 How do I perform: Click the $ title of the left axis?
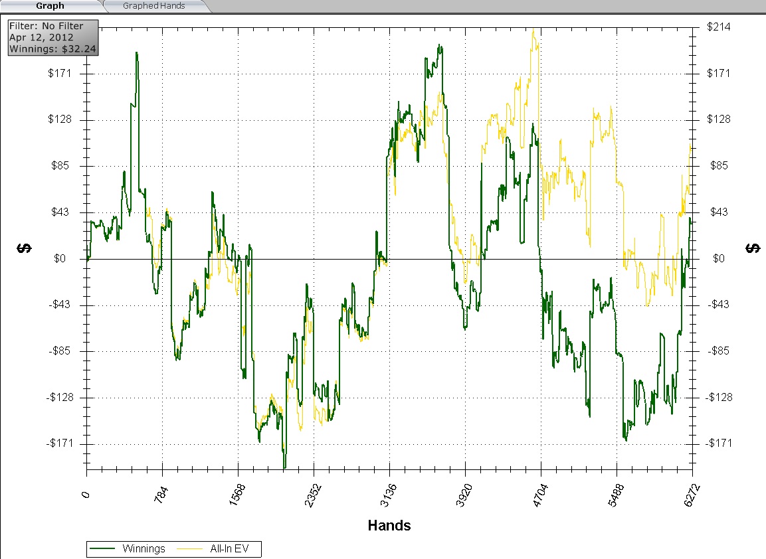click(x=25, y=248)
